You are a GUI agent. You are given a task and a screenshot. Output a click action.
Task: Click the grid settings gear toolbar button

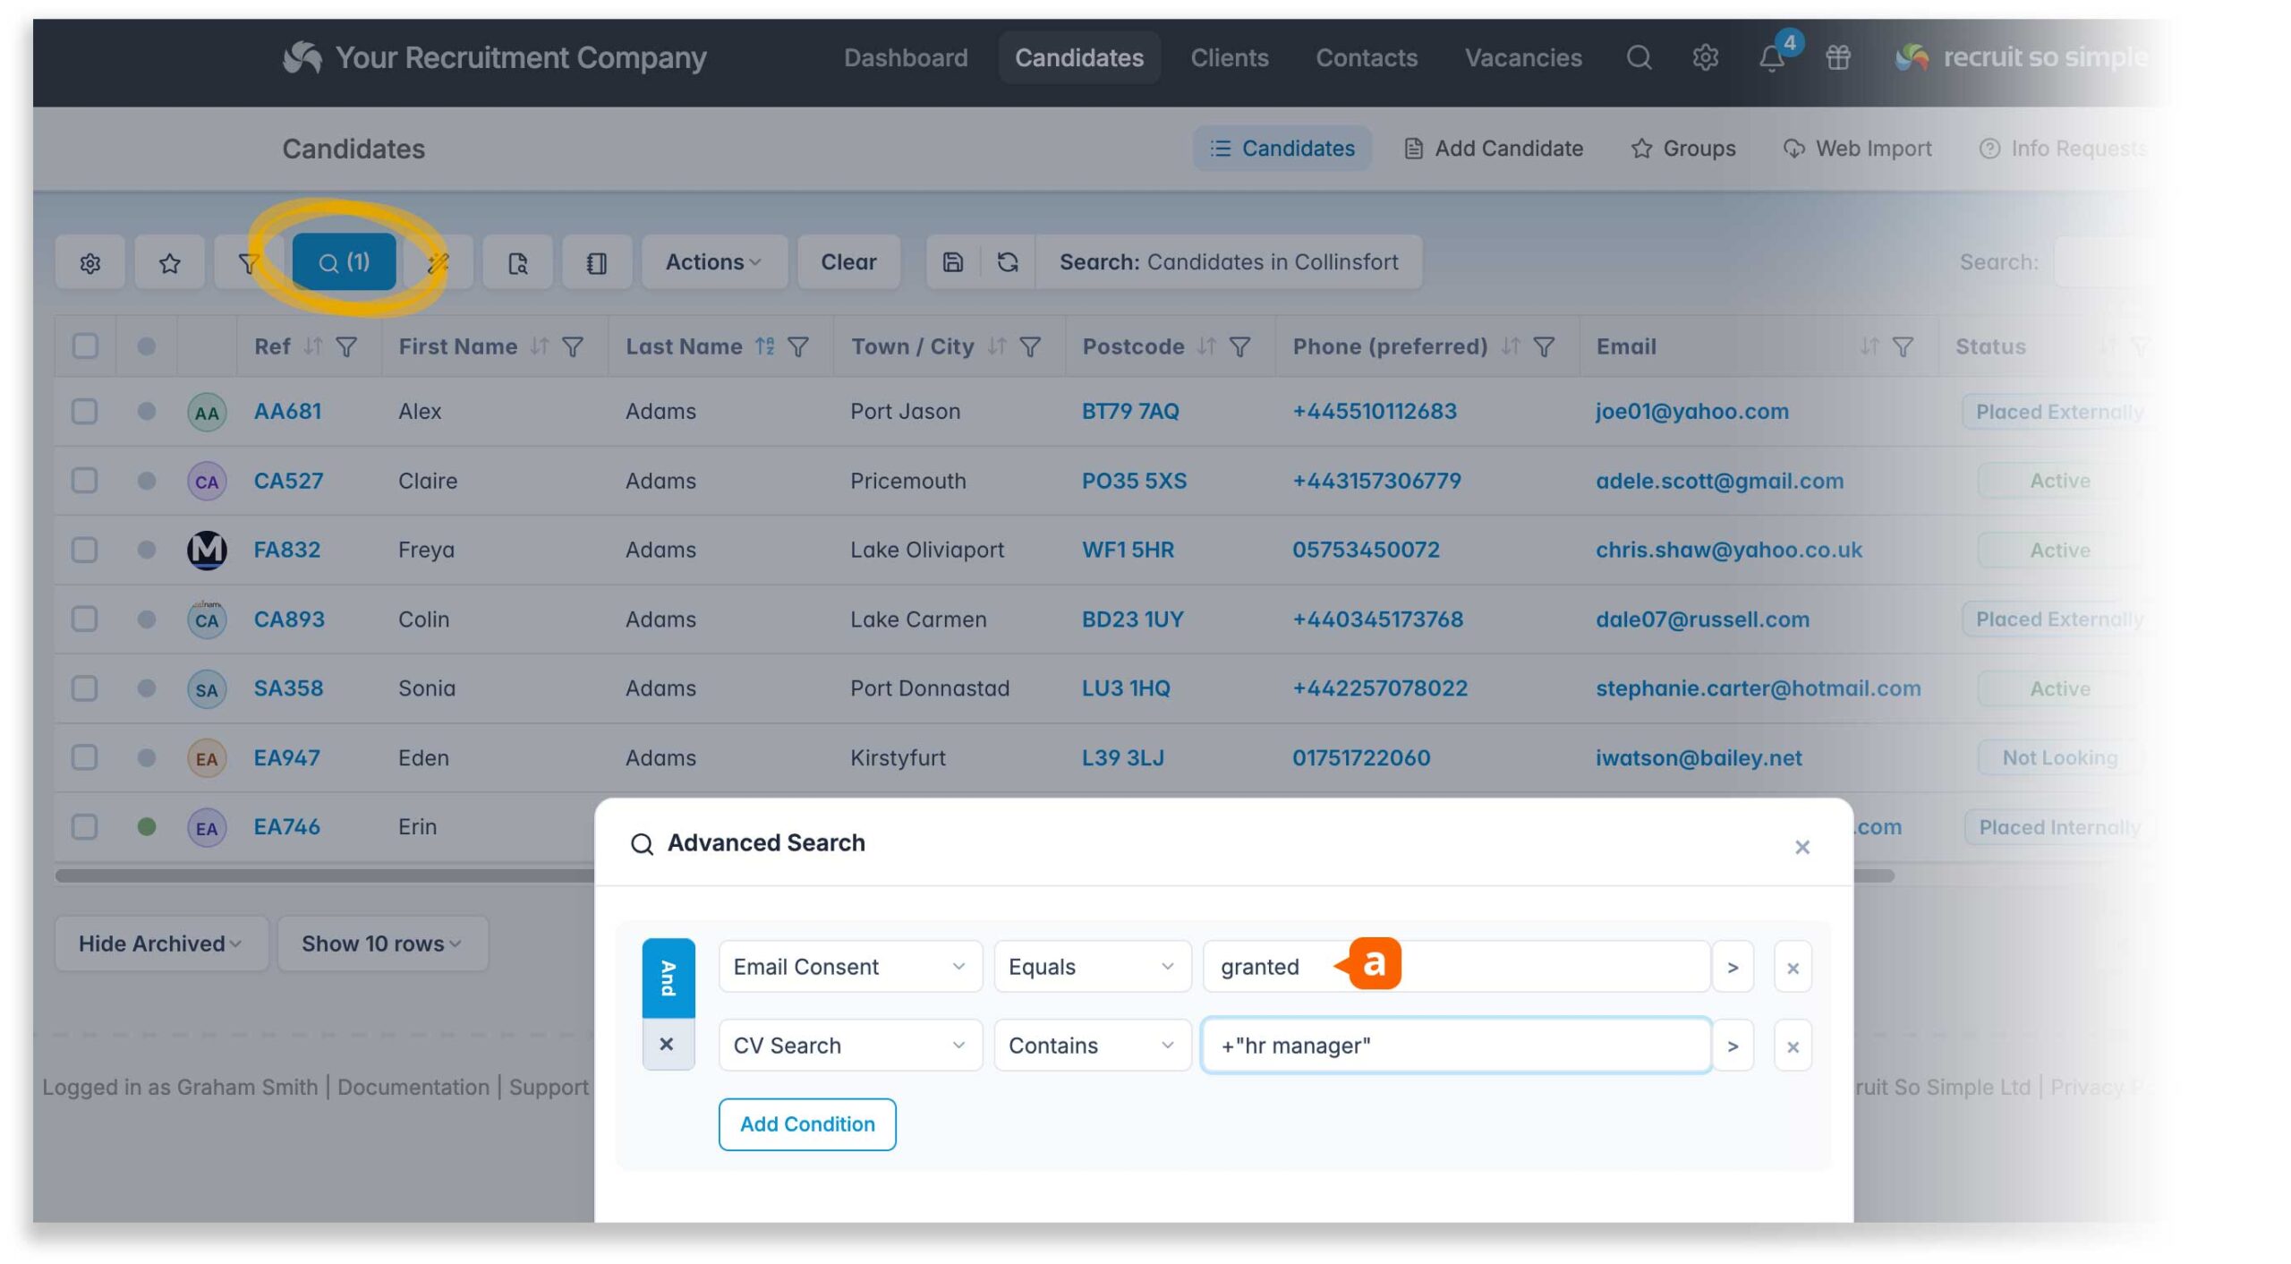coord(90,262)
